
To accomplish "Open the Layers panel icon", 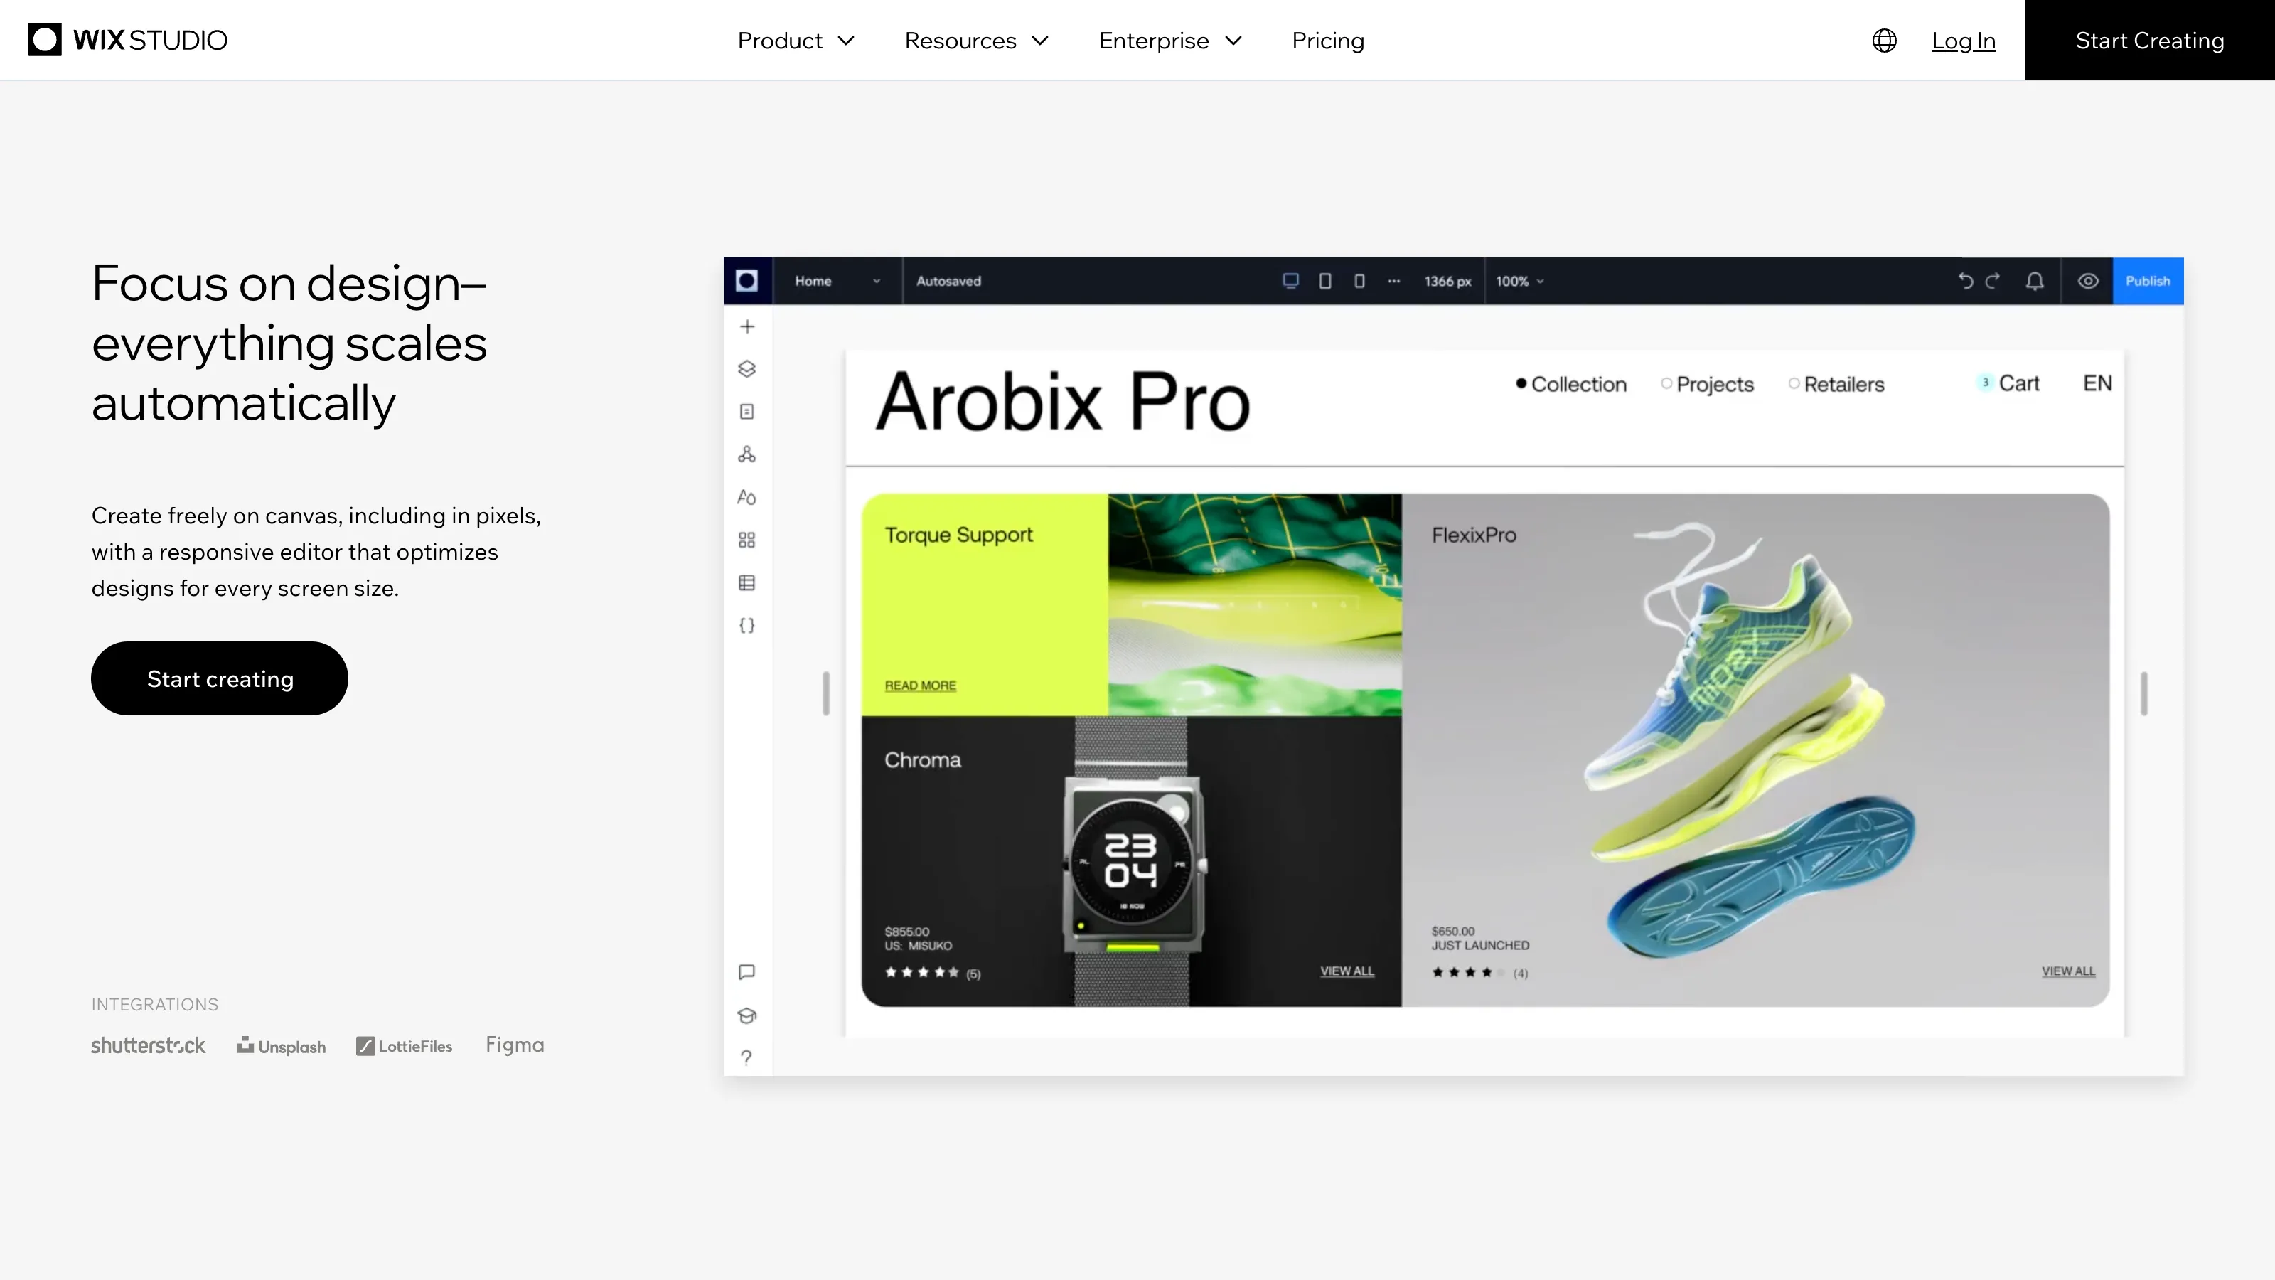I will coord(747,369).
